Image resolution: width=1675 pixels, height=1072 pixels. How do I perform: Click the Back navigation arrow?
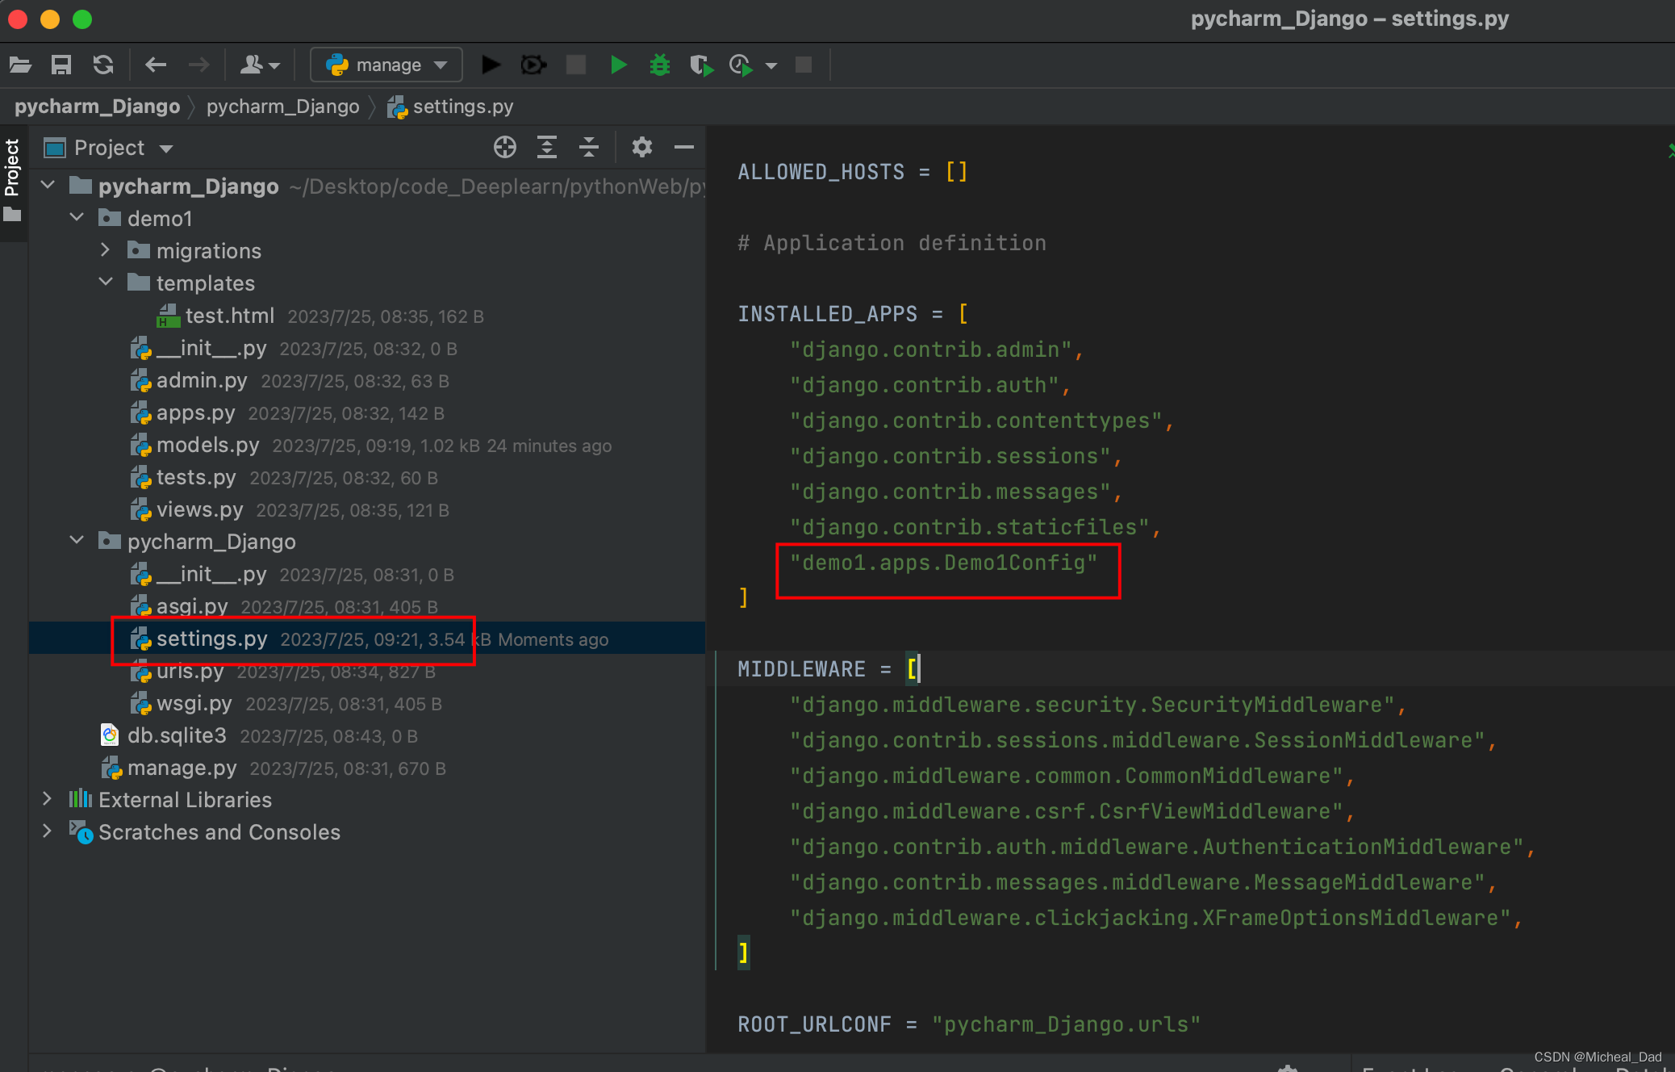pos(156,65)
